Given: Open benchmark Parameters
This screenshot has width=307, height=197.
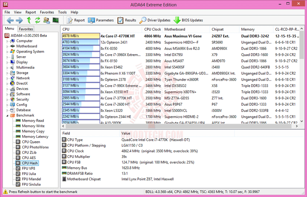Looking at the screenshot, I should 101,20.
